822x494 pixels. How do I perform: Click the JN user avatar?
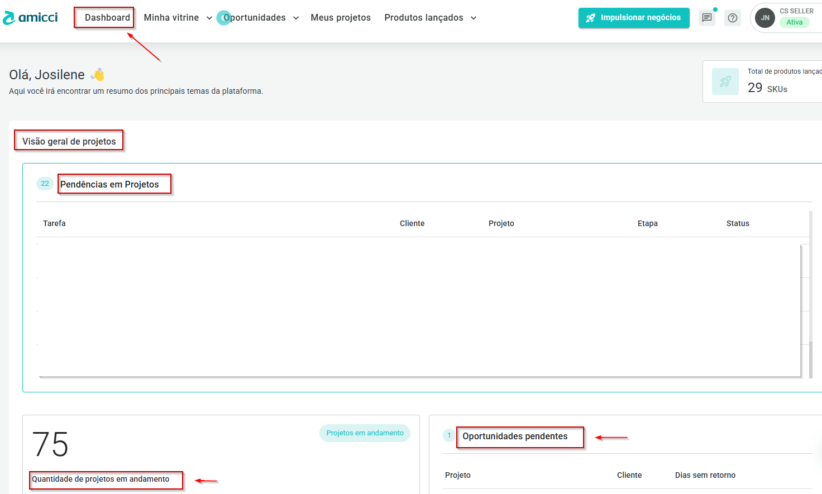[764, 18]
